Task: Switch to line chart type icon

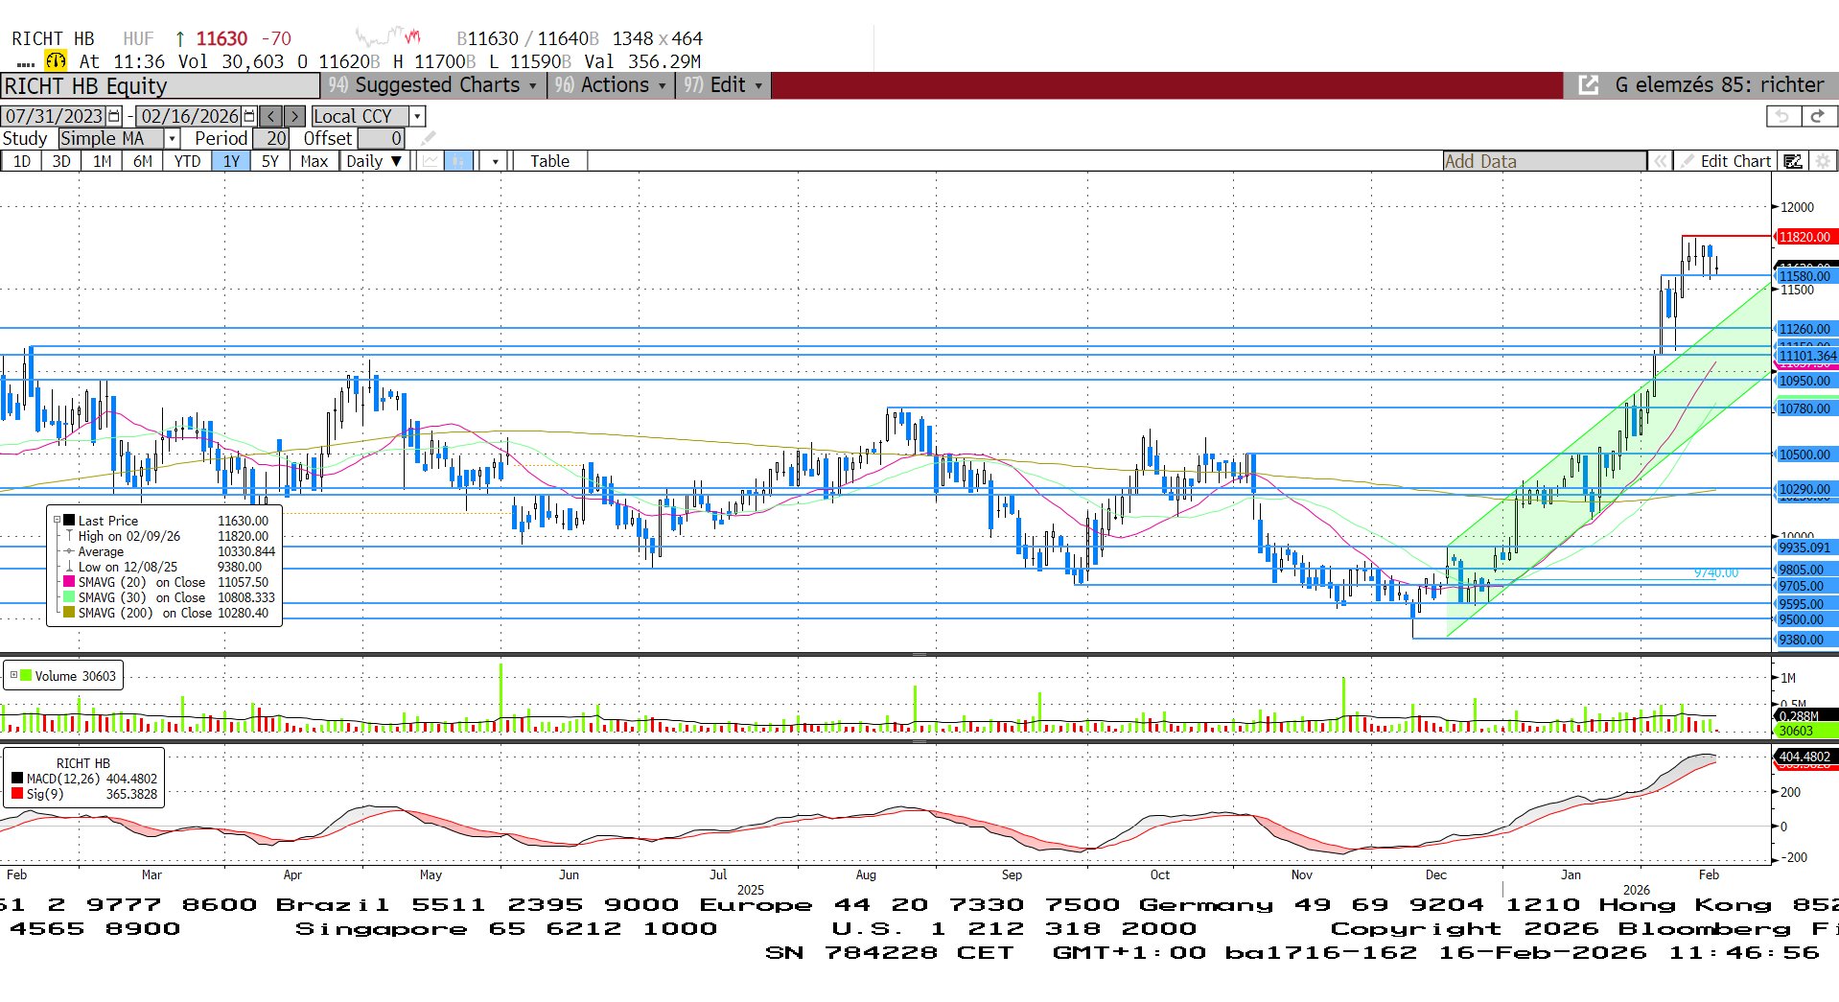Action: (x=431, y=161)
